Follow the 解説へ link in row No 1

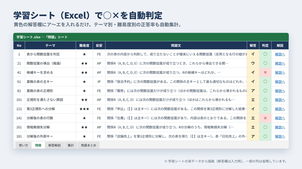[x=280, y=54]
